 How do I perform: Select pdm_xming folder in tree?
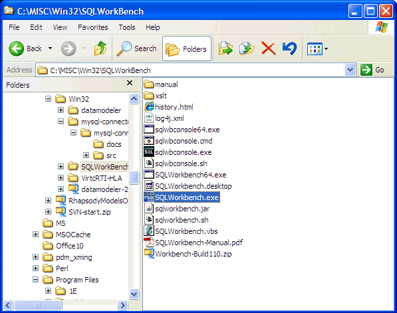click(67, 257)
